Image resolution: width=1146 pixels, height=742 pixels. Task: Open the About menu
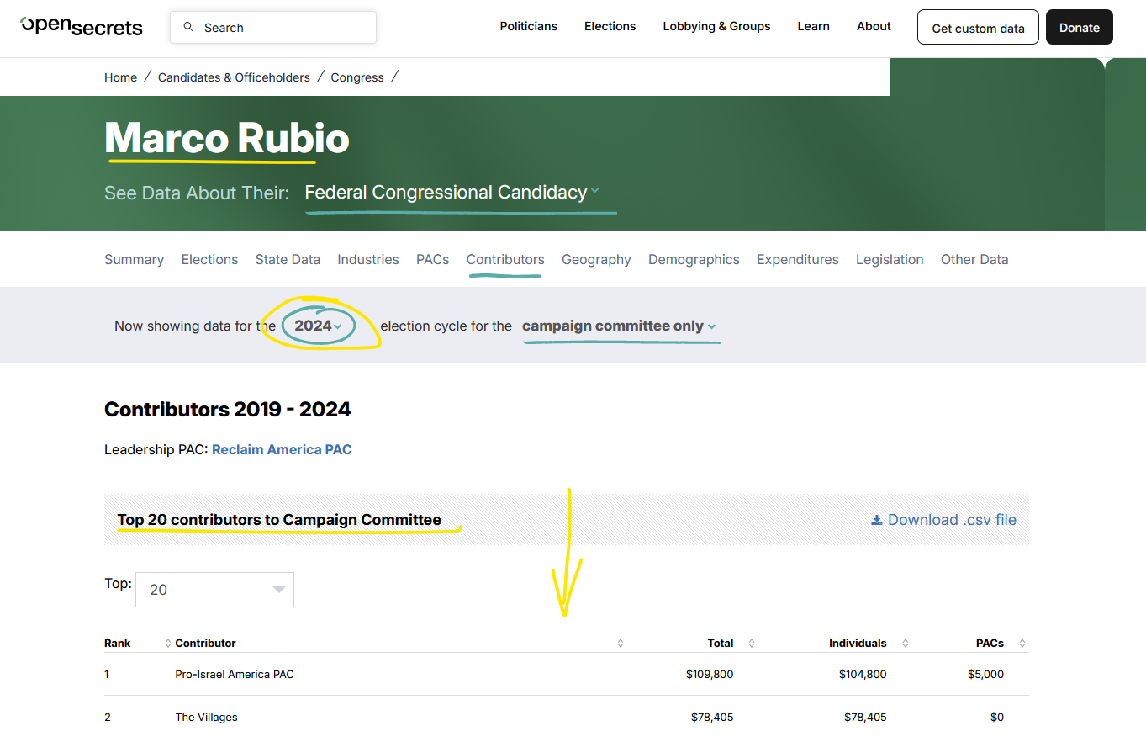[x=874, y=26]
